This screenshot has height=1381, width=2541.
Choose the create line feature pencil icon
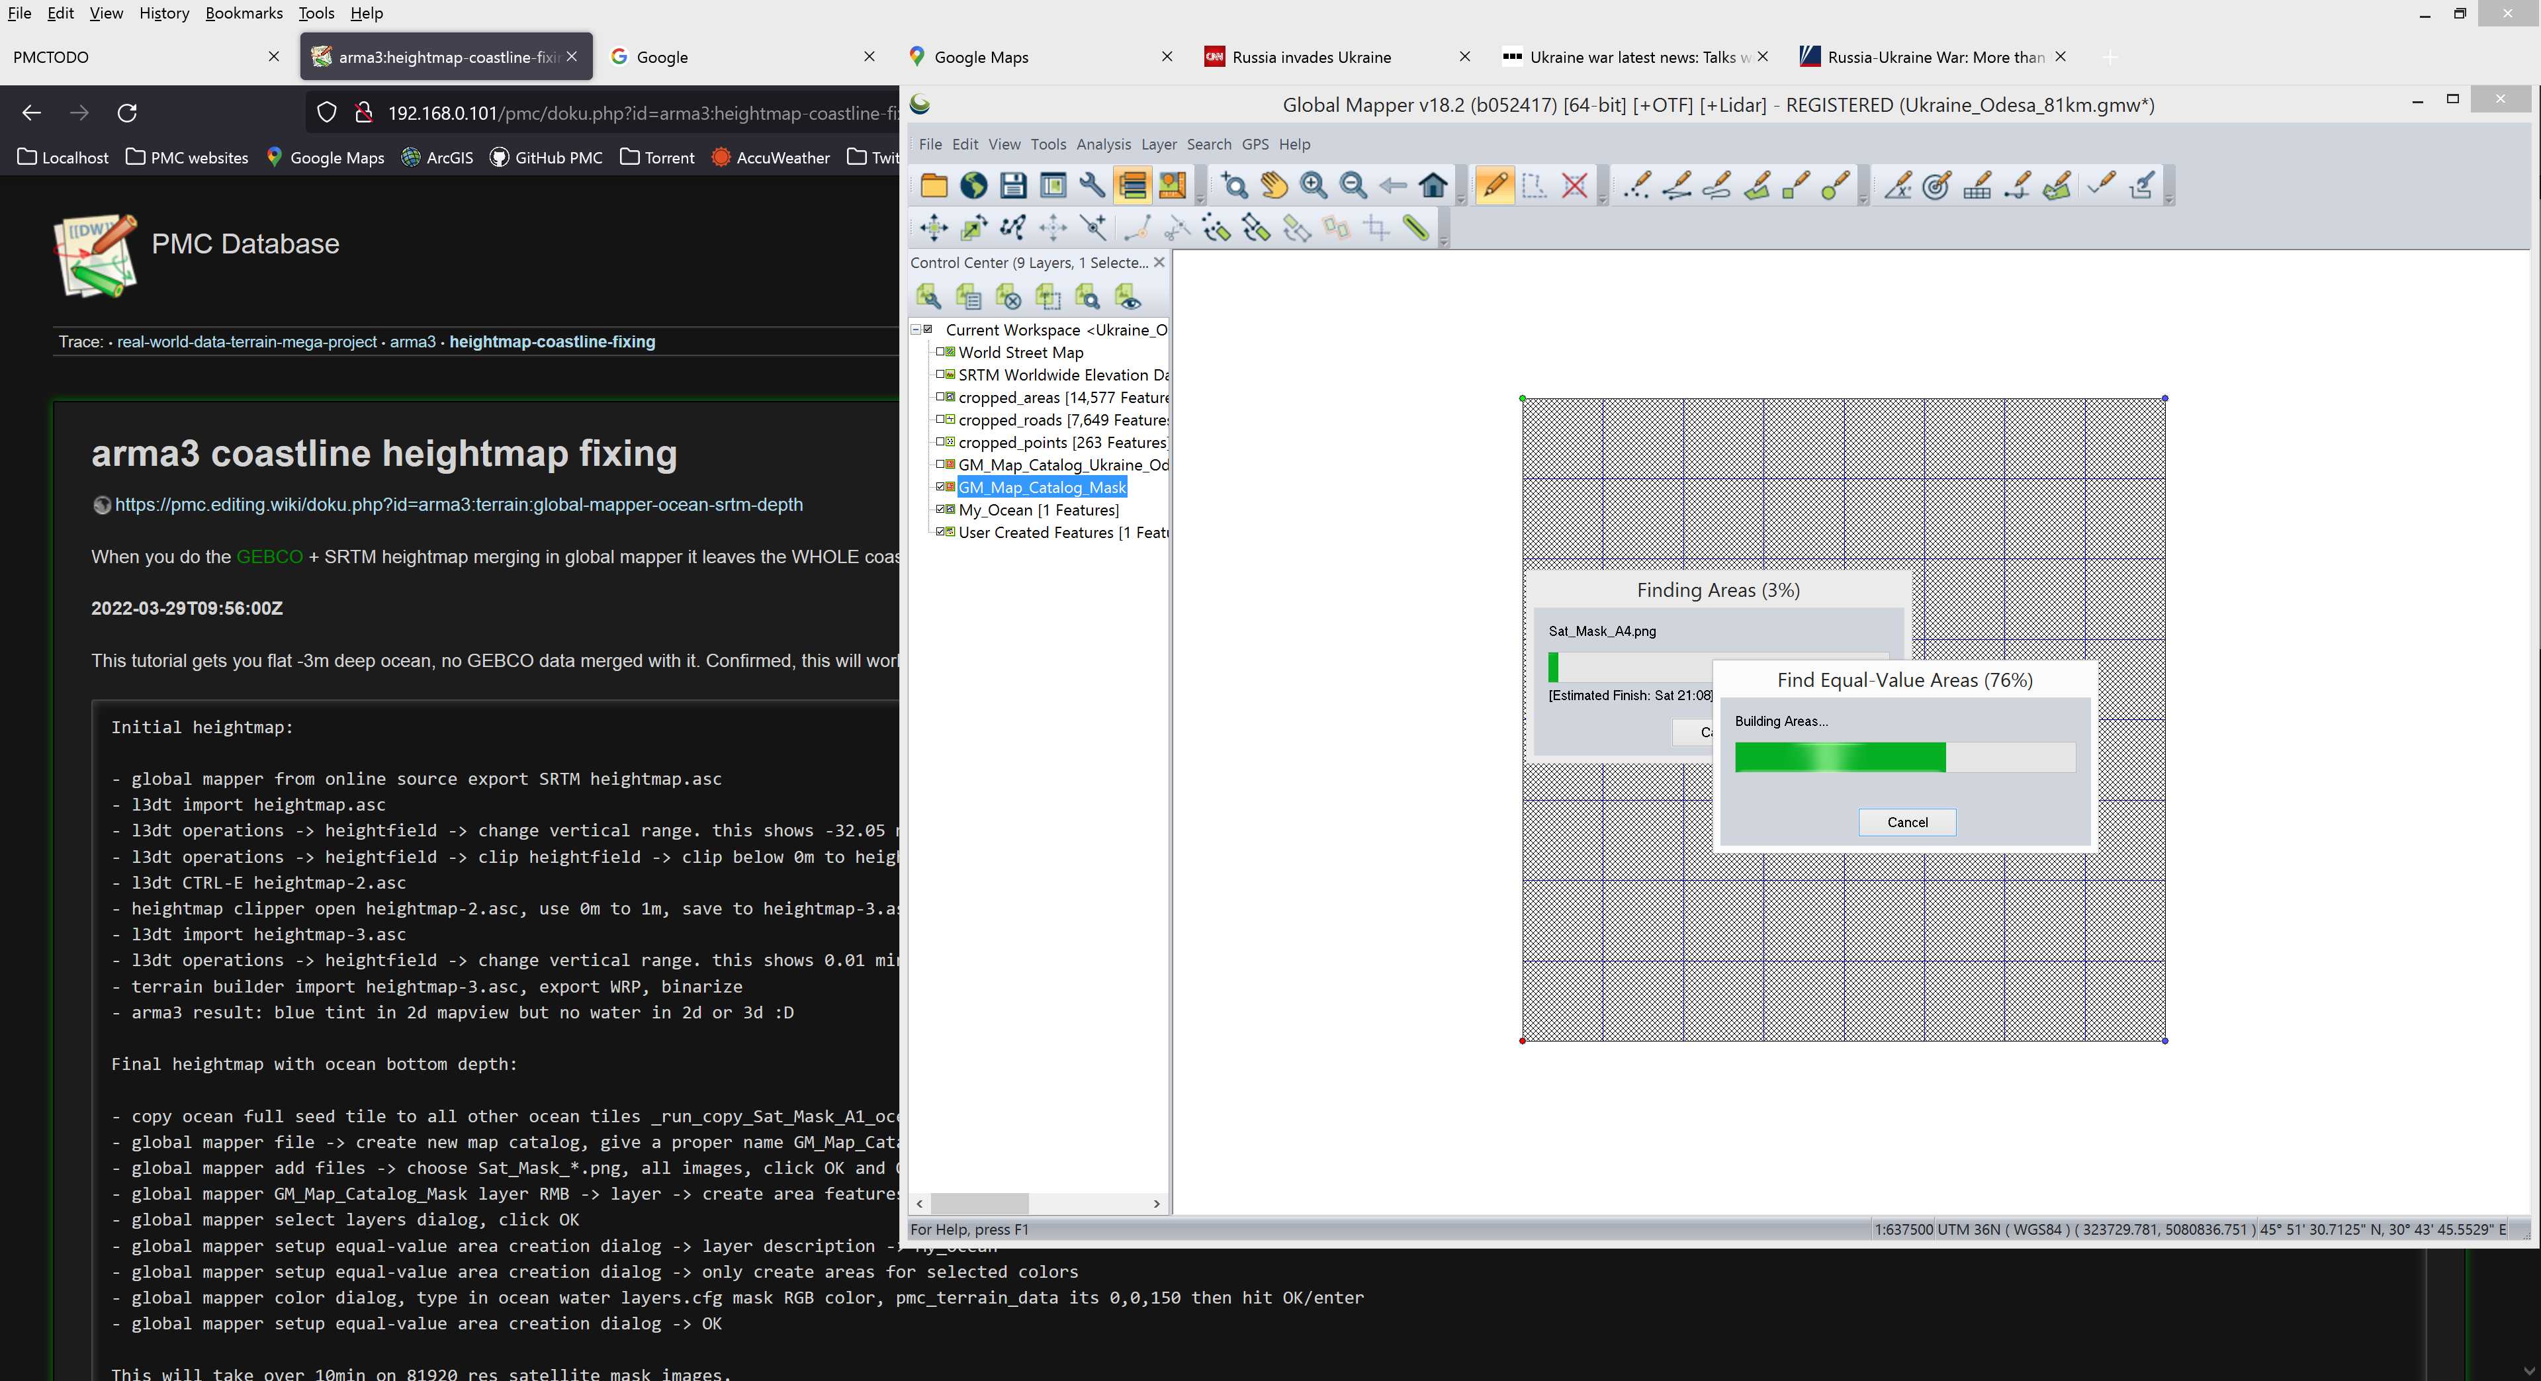pyautogui.click(x=1677, y=185)
